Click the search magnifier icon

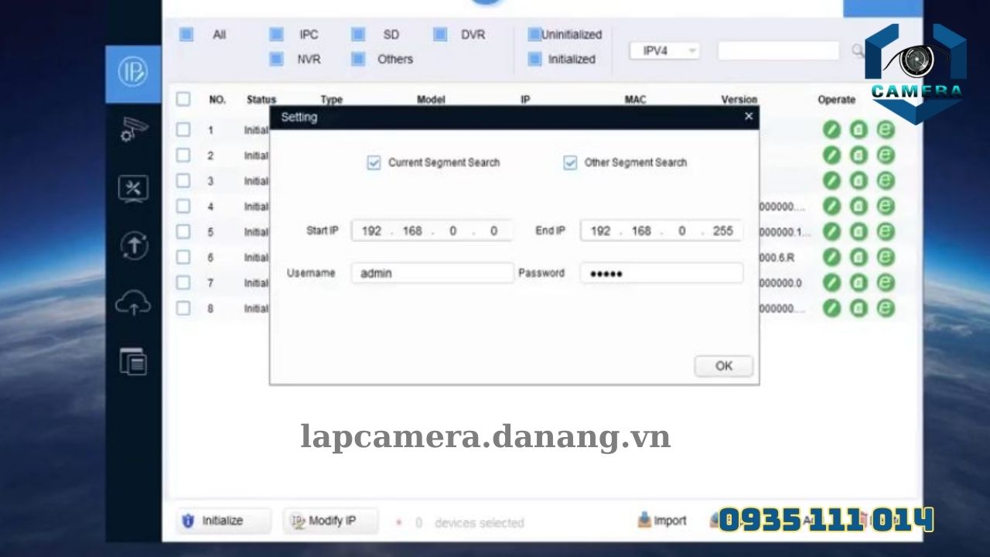pos(858,50)
